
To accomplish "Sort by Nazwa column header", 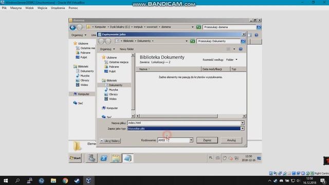I will pyautogui.click(x=169, y=69).
